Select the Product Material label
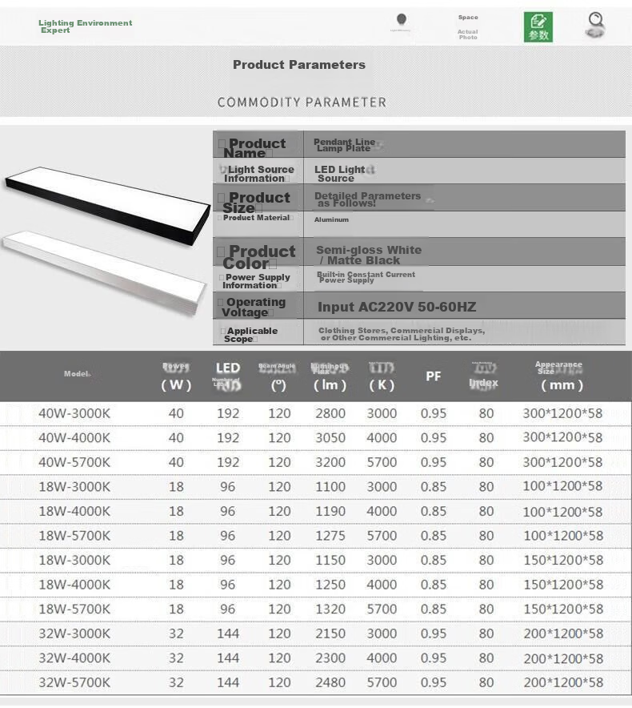Screen dimensions: 632x708 click(x=256, y=218)
